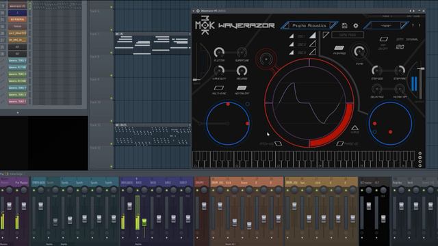Click the Kick mixer track fader

click(x=235, y=221)
